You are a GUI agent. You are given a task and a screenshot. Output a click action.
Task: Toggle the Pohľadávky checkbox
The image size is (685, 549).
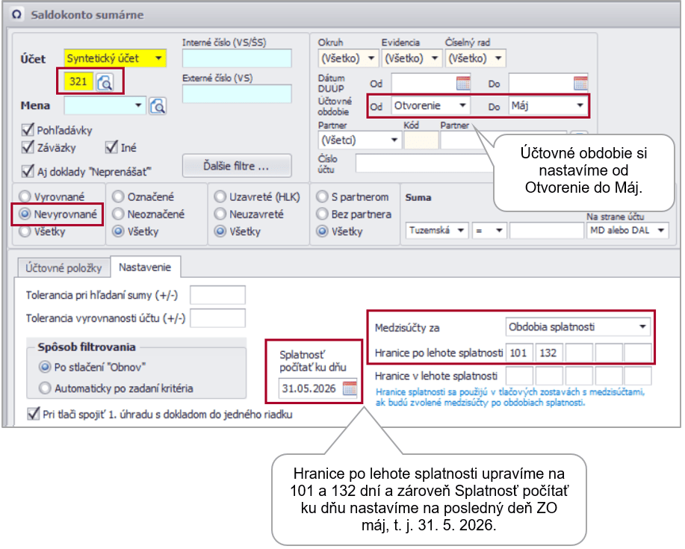point(28,130)
